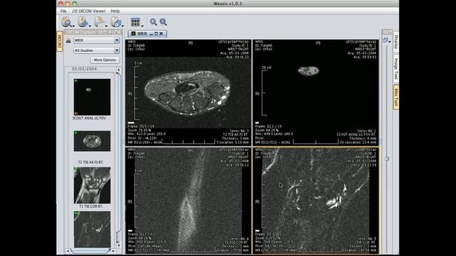The image size is (456, 256).
Task: Open the 2D DICOM Viewer menu
Action: coord(88,11)
